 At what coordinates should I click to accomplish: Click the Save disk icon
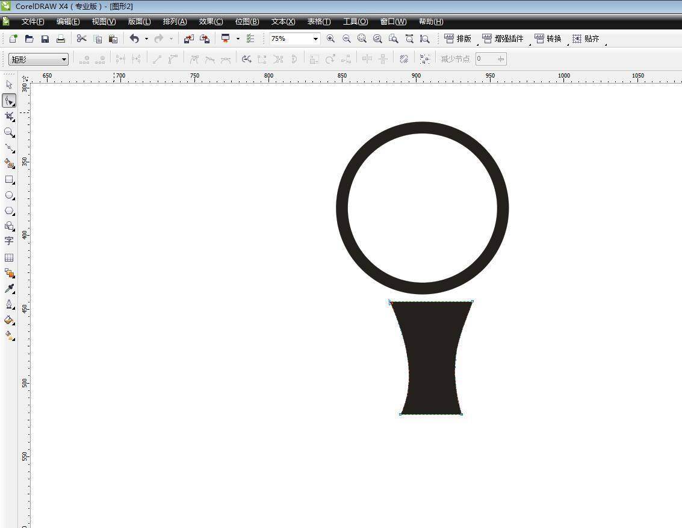pos(45,38)
